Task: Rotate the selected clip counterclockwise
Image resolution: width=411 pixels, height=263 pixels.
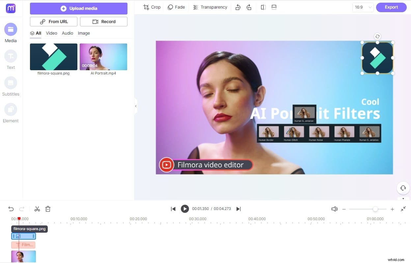Action: 238,7
